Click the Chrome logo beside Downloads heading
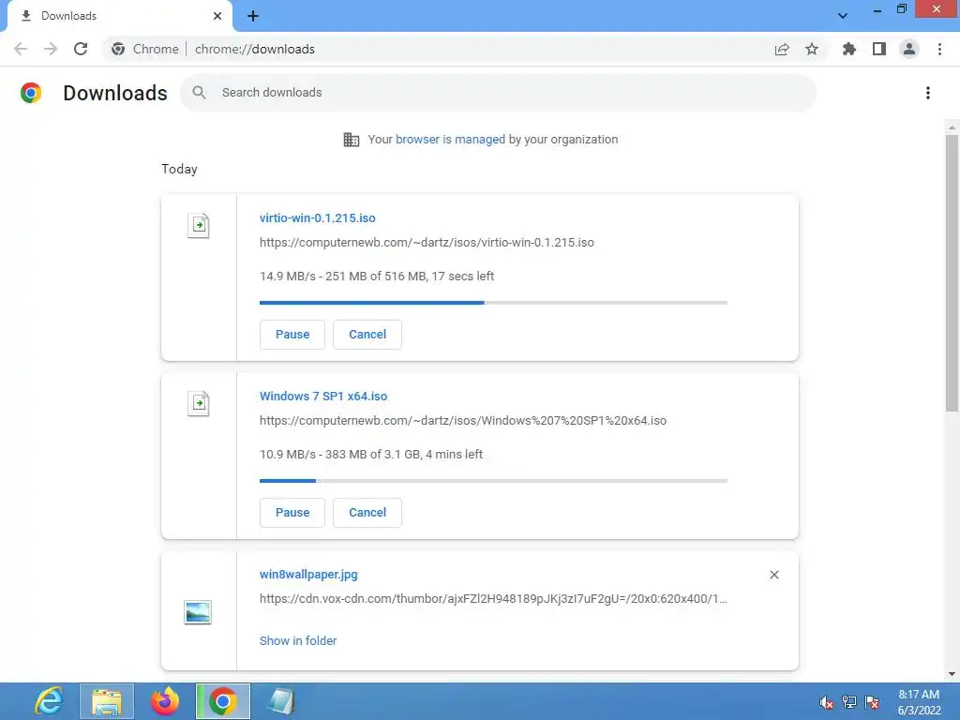 31,93
